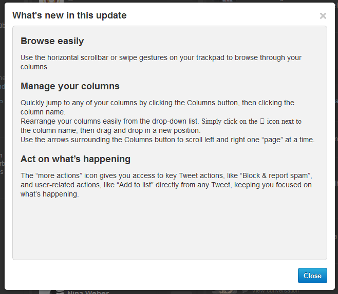Click the conversation bubble icon beside View conversation

[246, 291]
